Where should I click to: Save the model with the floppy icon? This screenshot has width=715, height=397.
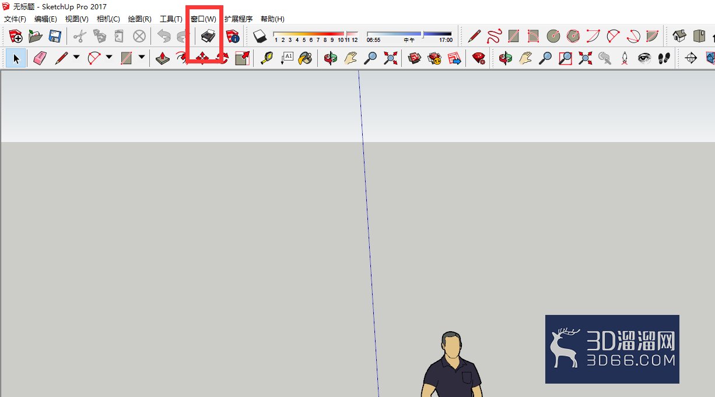click(x=55, y=37)
